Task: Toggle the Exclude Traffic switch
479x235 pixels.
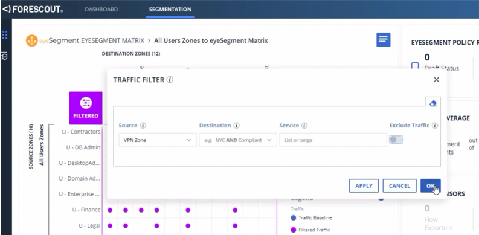Action: [396, 140]
